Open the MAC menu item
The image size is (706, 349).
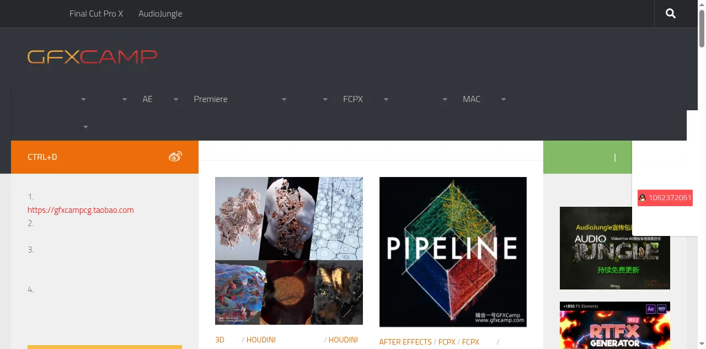[x=472, y=99]
